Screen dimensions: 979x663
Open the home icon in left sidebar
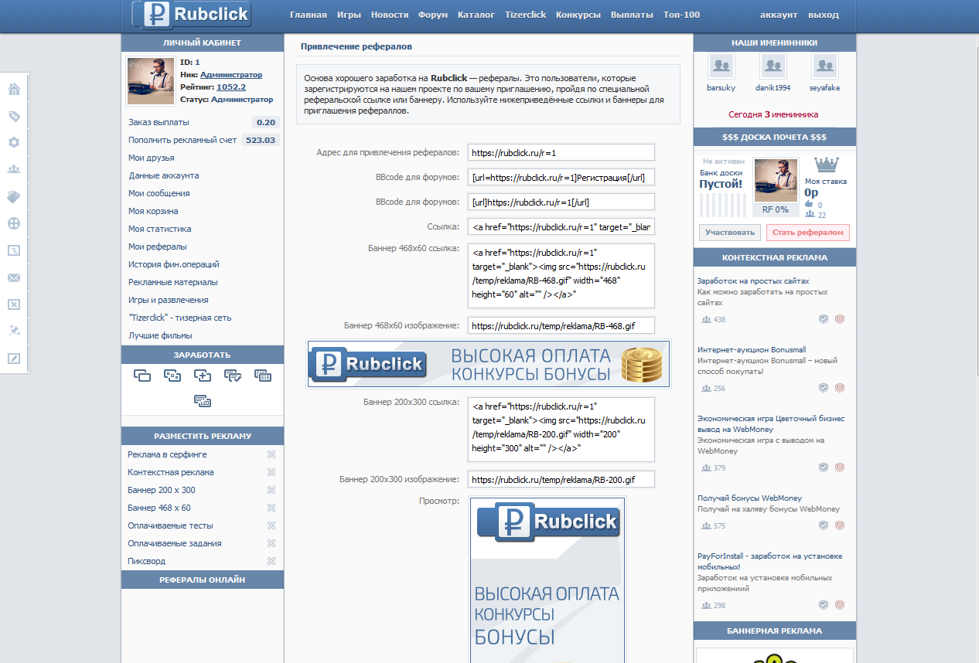tap(14, 90)
